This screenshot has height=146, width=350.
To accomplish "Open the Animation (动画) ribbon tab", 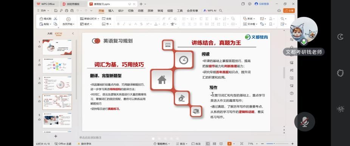I will (x=141, y=11).
